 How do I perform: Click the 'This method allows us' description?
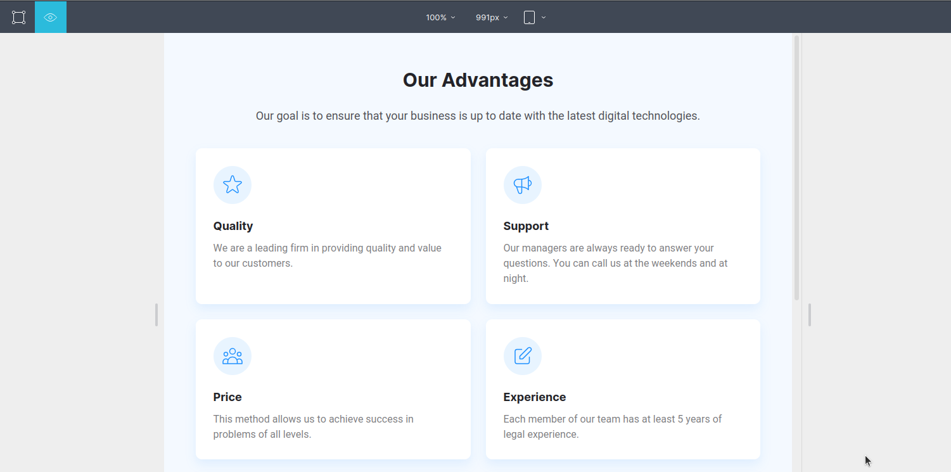(314, 426)
